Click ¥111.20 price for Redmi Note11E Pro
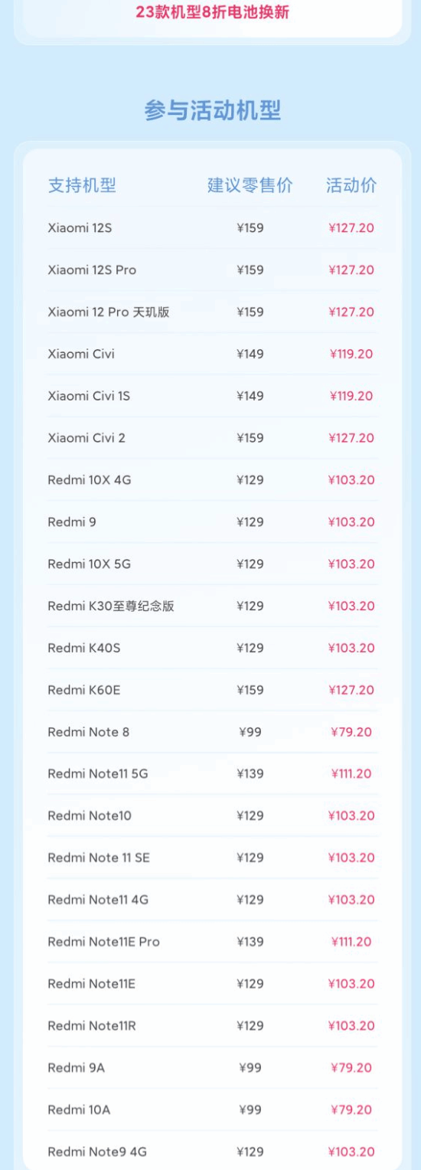Image resolution: width=421 pixels, height=1170 pixels. (351, 942)
